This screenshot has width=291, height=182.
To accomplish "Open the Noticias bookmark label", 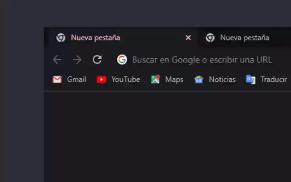I will coord(222,80).
